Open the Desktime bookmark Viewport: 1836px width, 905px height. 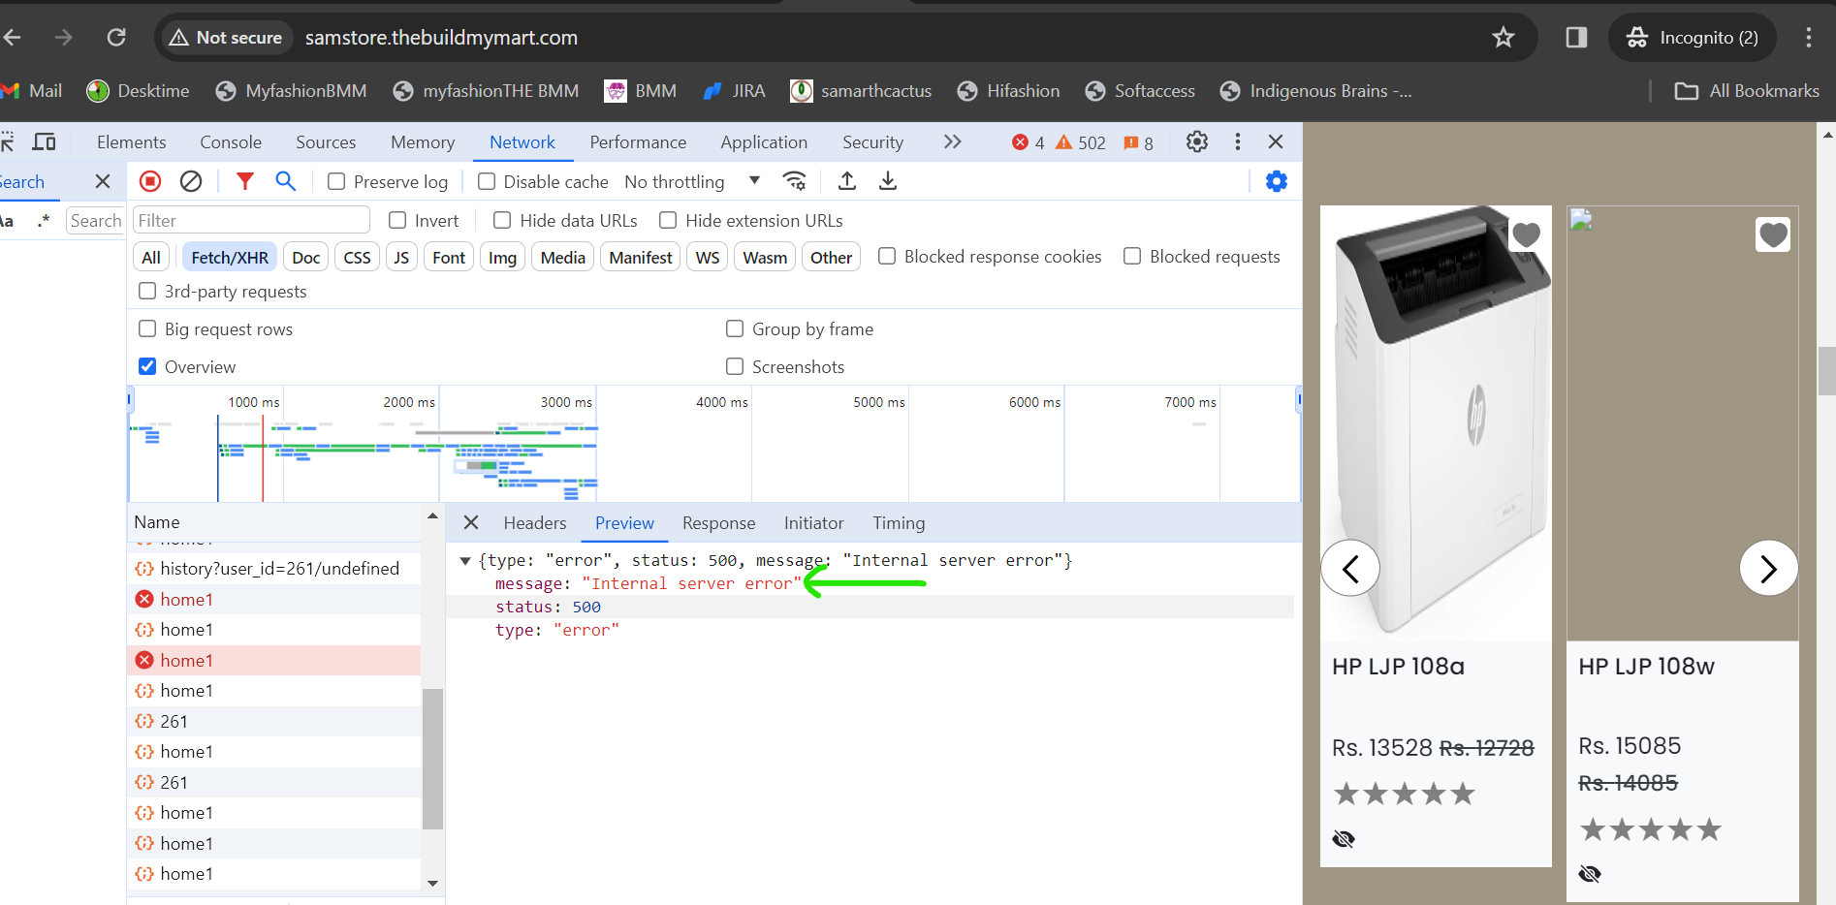138,91
